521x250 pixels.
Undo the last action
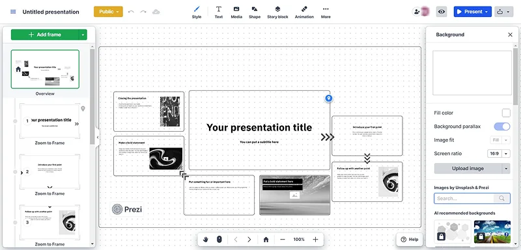pos(131,12)
